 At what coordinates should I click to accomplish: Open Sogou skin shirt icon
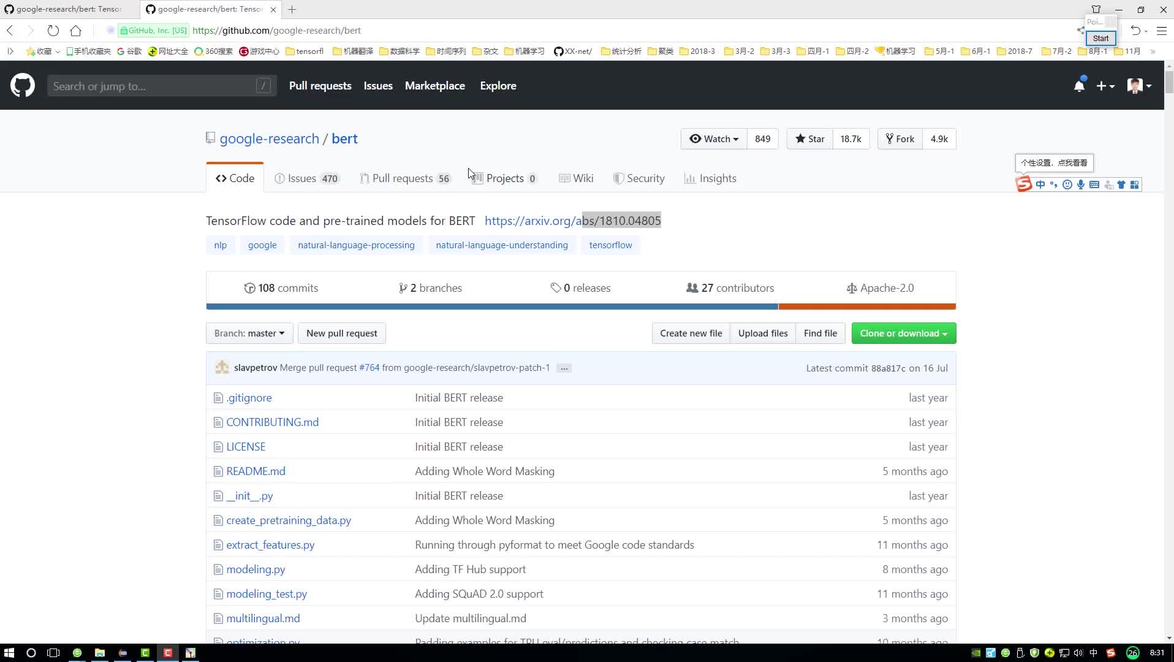(1121, 185)
